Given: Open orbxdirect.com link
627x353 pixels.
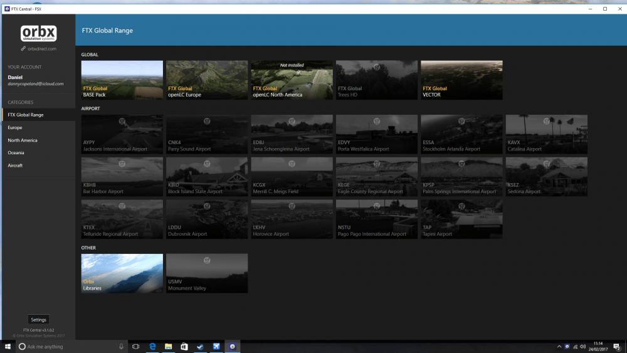Looking at the screenshot, I should point(39,49).
